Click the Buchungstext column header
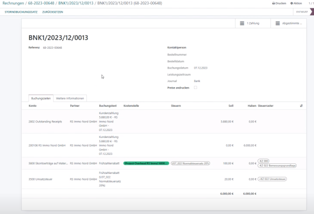The width and height of the screenshot is (314, 214). coord(108,106)
